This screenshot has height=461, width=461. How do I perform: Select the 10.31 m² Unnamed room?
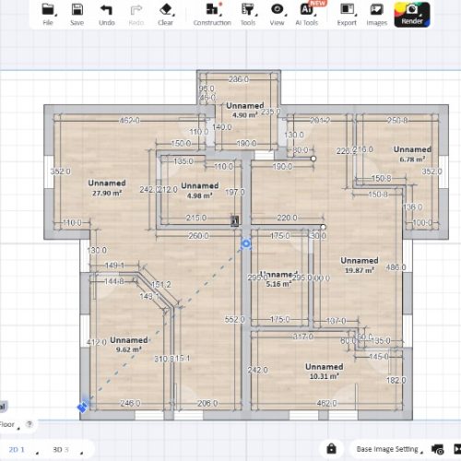(x=325, y=372)
